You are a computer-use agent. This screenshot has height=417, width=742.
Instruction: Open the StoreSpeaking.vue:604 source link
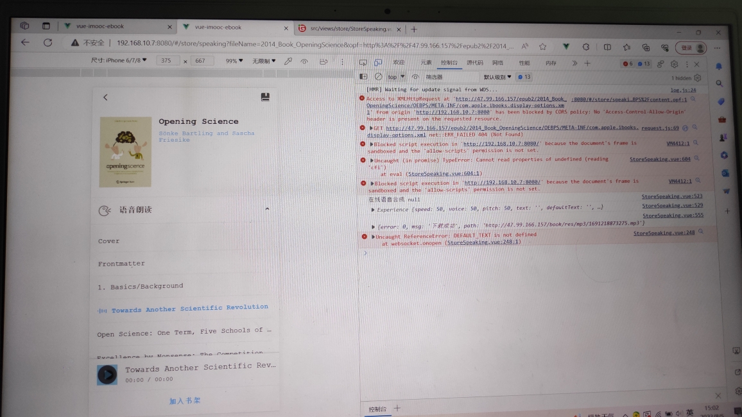click(660, 159)
